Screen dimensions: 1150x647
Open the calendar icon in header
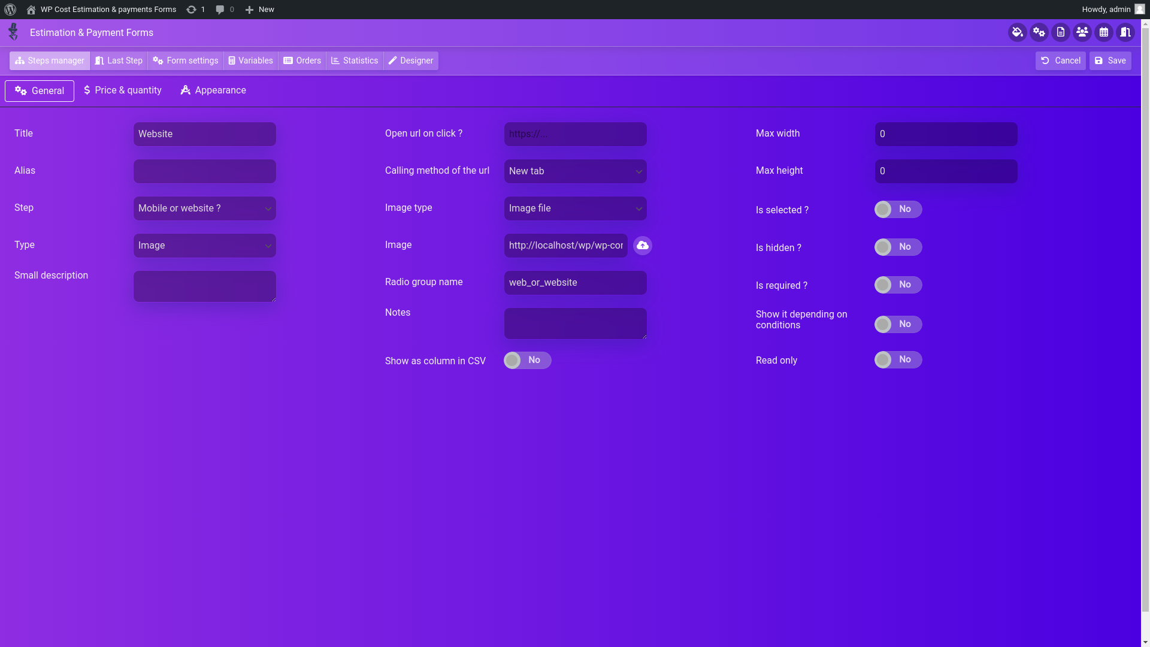[1104, 32]
